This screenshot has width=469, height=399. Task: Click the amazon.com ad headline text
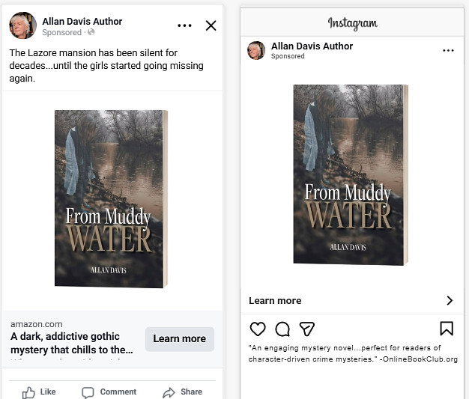click(x=72, y=343)
